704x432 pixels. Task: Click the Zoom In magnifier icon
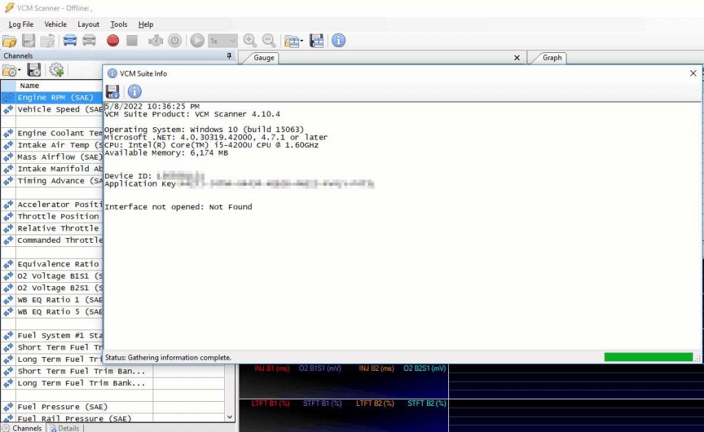(x=250, y=41)
